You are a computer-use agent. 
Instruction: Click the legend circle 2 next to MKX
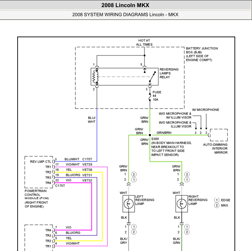tap(217, 205)
